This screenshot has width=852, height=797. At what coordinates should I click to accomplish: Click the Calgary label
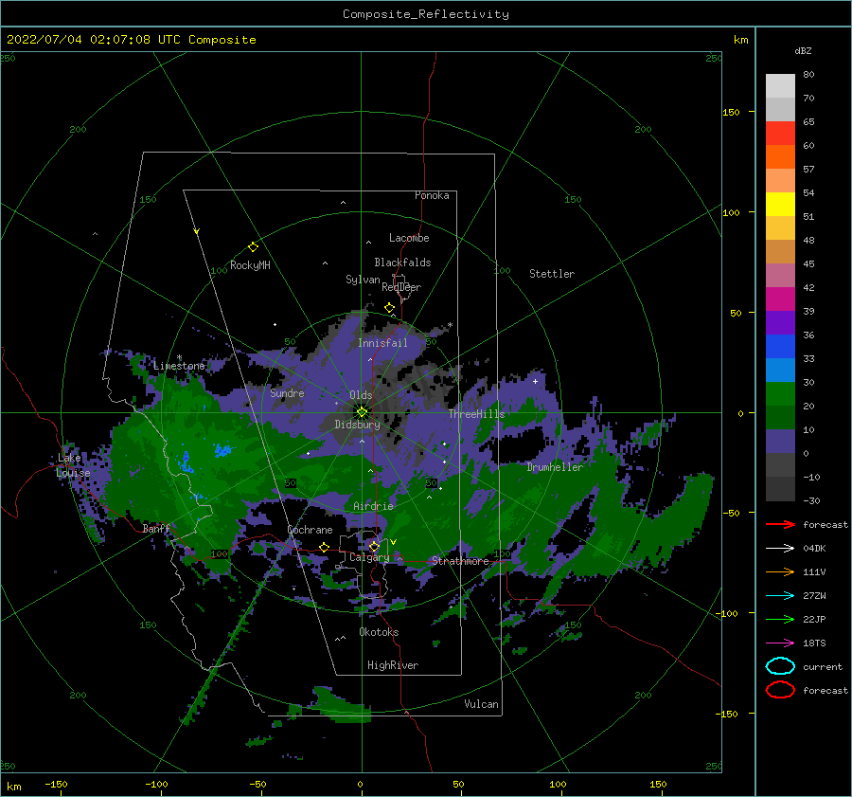point(369,557)
